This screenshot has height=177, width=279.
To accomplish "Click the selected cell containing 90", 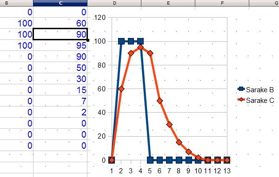I will click(60, 34).
